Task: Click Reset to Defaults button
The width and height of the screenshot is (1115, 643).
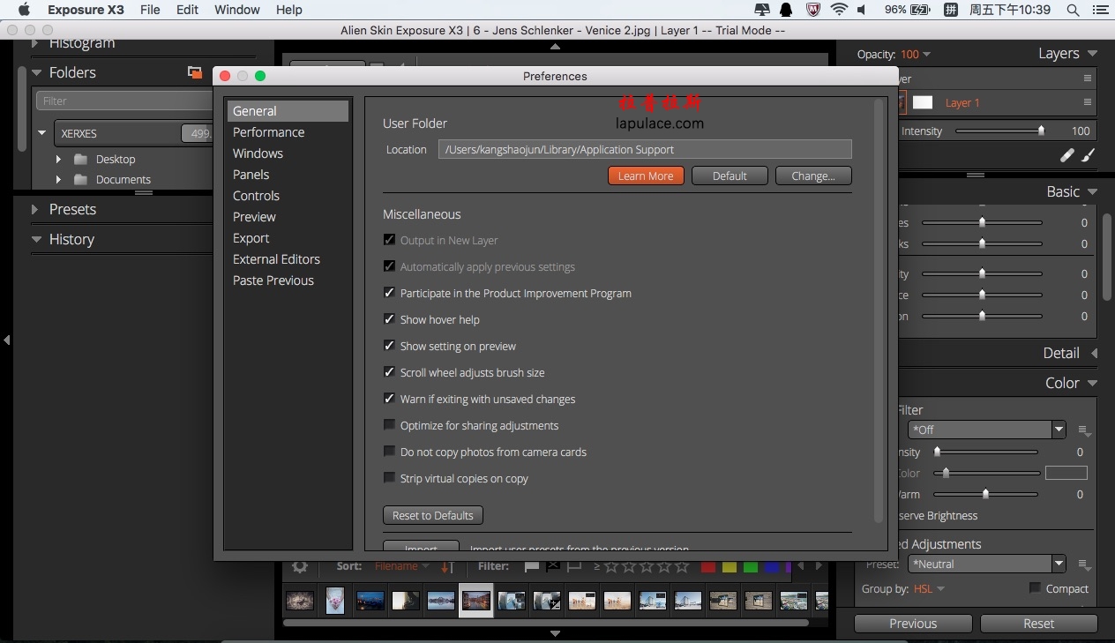Action: tap(433, 515)
